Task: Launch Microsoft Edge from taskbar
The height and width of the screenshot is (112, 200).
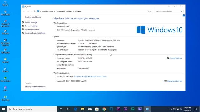Action: tap(75, 109)
